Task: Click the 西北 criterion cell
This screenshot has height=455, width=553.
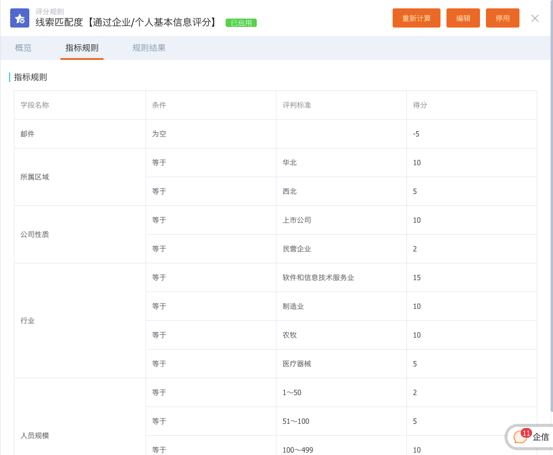Action: pos(341,191)
